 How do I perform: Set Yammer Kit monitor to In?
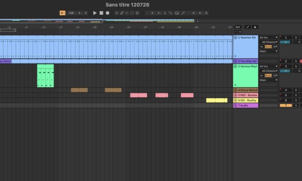262,47
